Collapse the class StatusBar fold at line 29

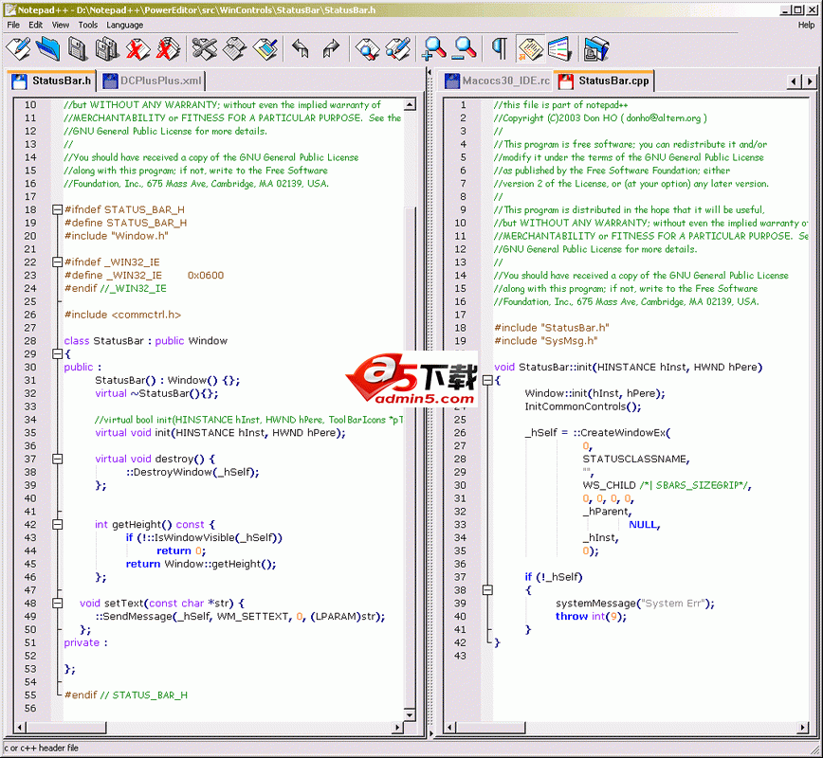tap(57, 353)
